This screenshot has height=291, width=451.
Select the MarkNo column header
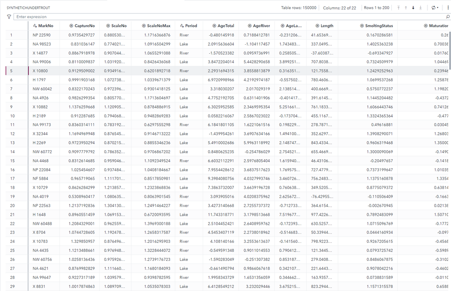[x=44, y=26]
